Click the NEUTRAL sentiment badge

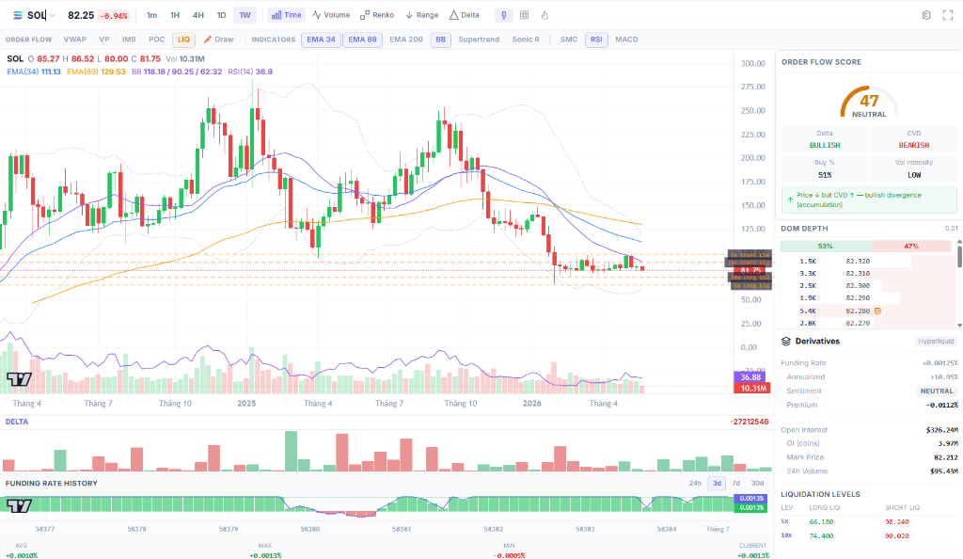click(x=937, y=391)
